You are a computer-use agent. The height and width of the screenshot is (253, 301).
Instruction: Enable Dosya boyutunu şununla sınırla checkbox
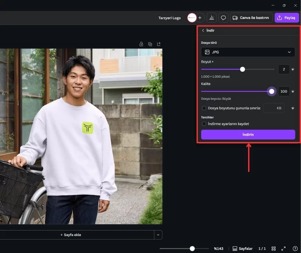[x=204, y=108]
